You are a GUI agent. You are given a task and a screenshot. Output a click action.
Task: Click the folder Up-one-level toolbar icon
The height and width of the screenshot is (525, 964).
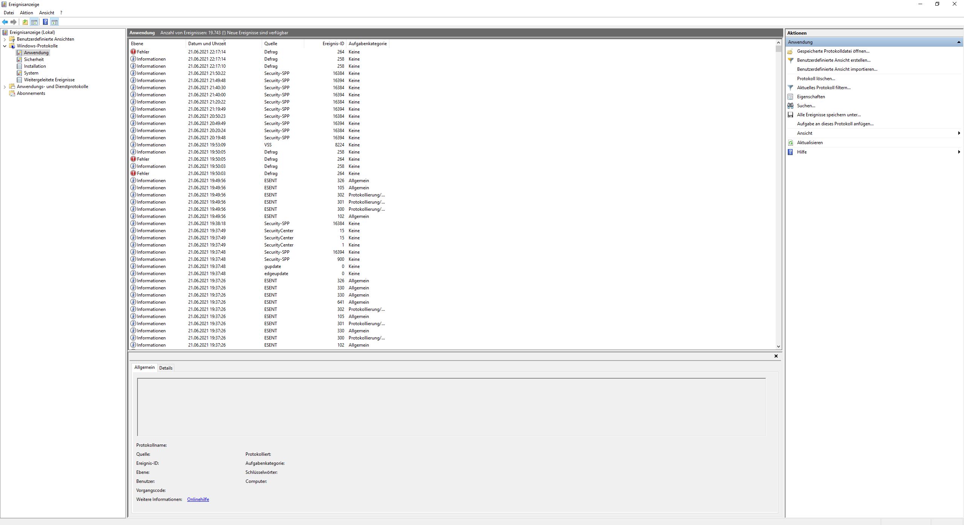pos(25,22)
